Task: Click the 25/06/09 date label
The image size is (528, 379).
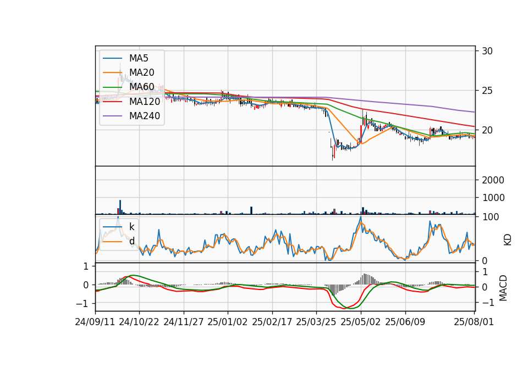Action: pyautogui.click(x=405, y=322)
